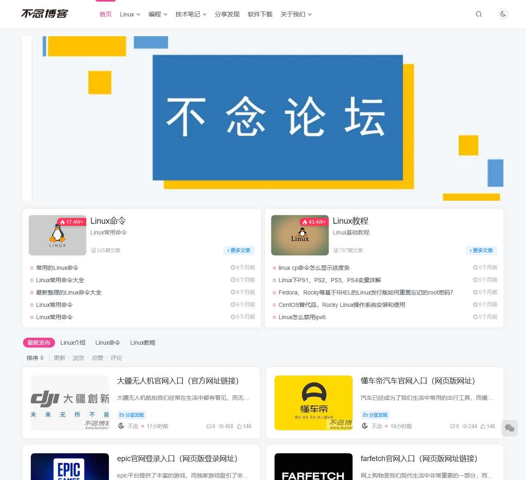526x480 pixels.
Task: Click the 不念博客 site logo
Action: point(44,14)
